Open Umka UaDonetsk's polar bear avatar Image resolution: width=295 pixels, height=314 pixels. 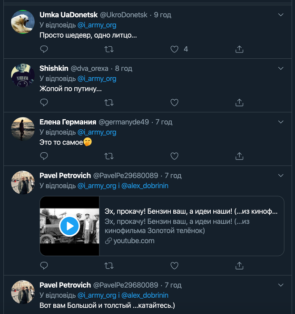22,22
